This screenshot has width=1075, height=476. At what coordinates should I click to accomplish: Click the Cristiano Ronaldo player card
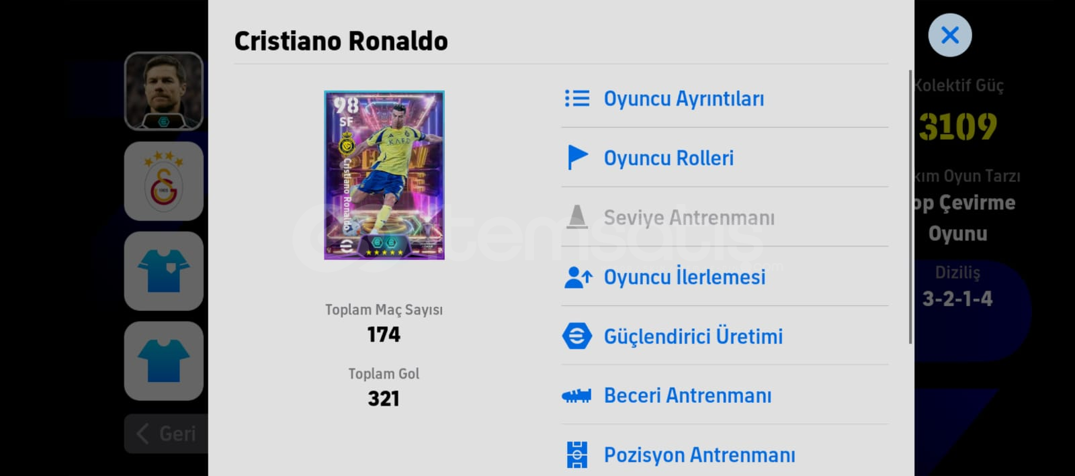click(384, 175)
